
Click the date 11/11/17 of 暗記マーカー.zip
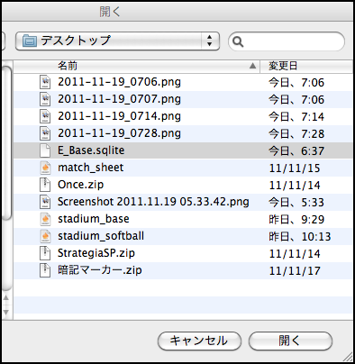click(295, 271)
